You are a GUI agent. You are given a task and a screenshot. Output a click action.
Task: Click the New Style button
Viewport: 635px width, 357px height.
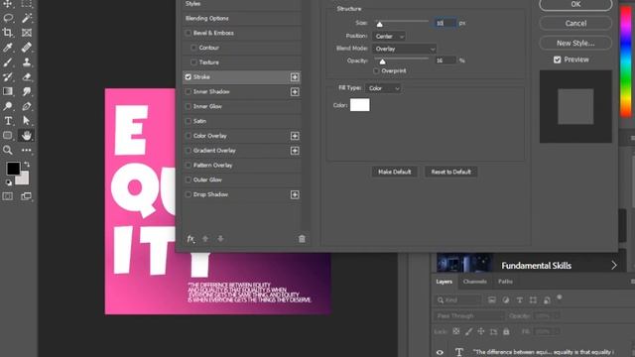coord(575,43)
